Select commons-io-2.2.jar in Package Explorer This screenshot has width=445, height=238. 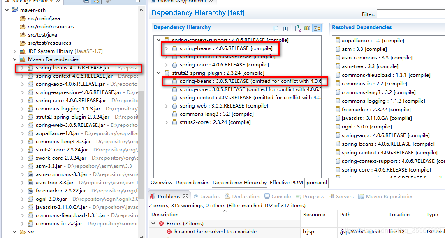point(59,224)
